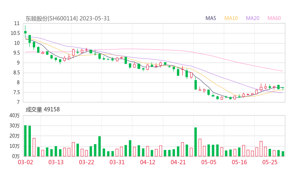289x171 pixels.
Task: Toggle the MA5 moving average legend
Action: coord(211,18)
